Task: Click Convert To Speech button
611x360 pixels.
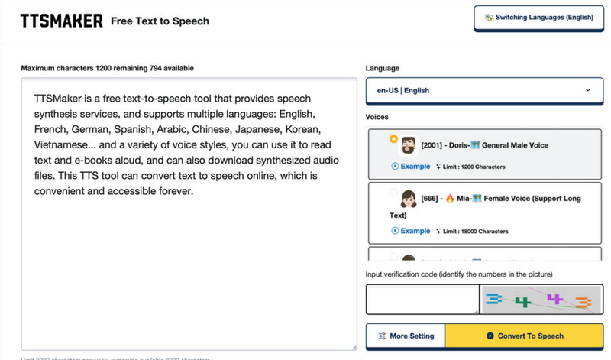Action: (x=525, y=336)
